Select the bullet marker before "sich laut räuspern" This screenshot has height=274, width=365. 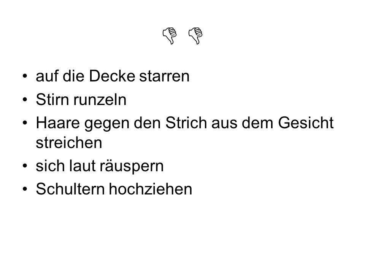pyautogui.click(x=25, y=166)
